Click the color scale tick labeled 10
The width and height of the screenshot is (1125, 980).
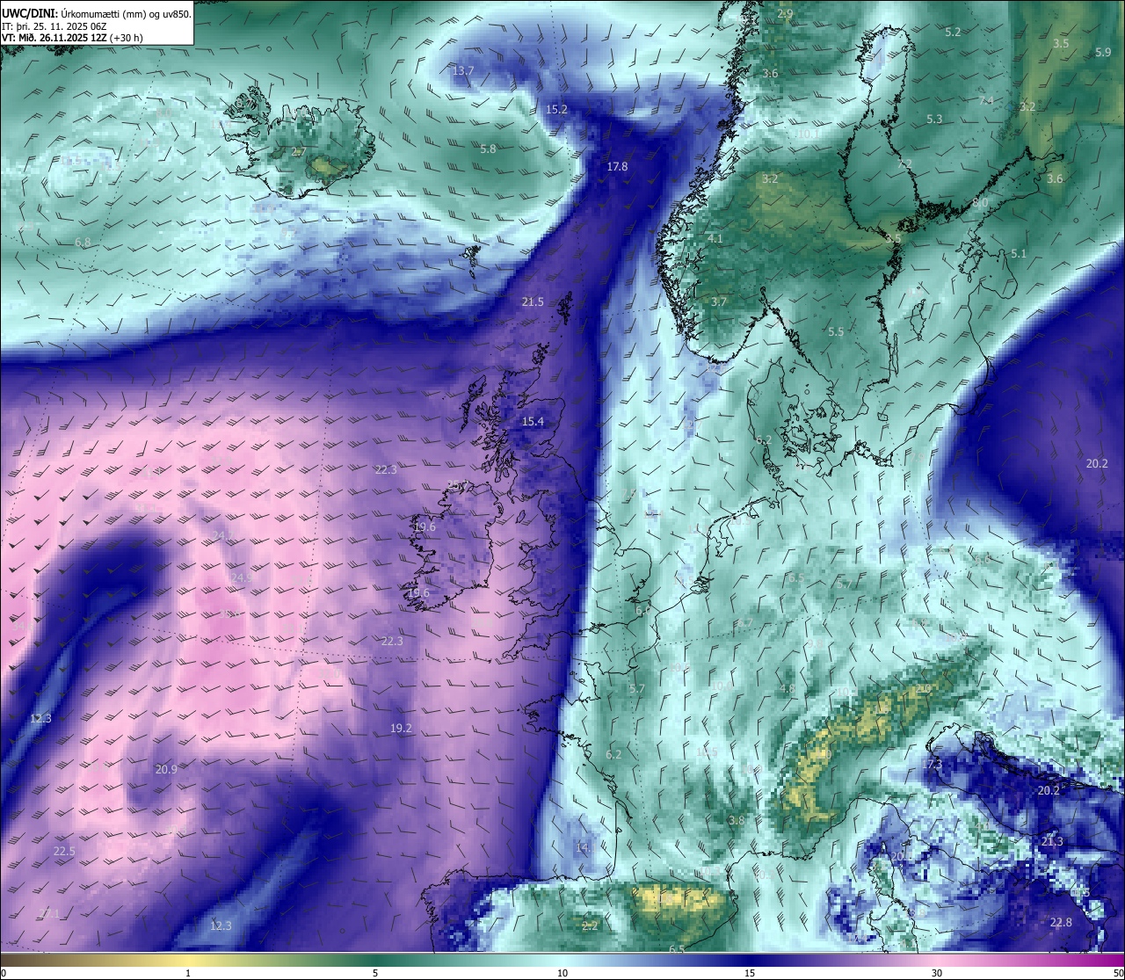(562, 973)
